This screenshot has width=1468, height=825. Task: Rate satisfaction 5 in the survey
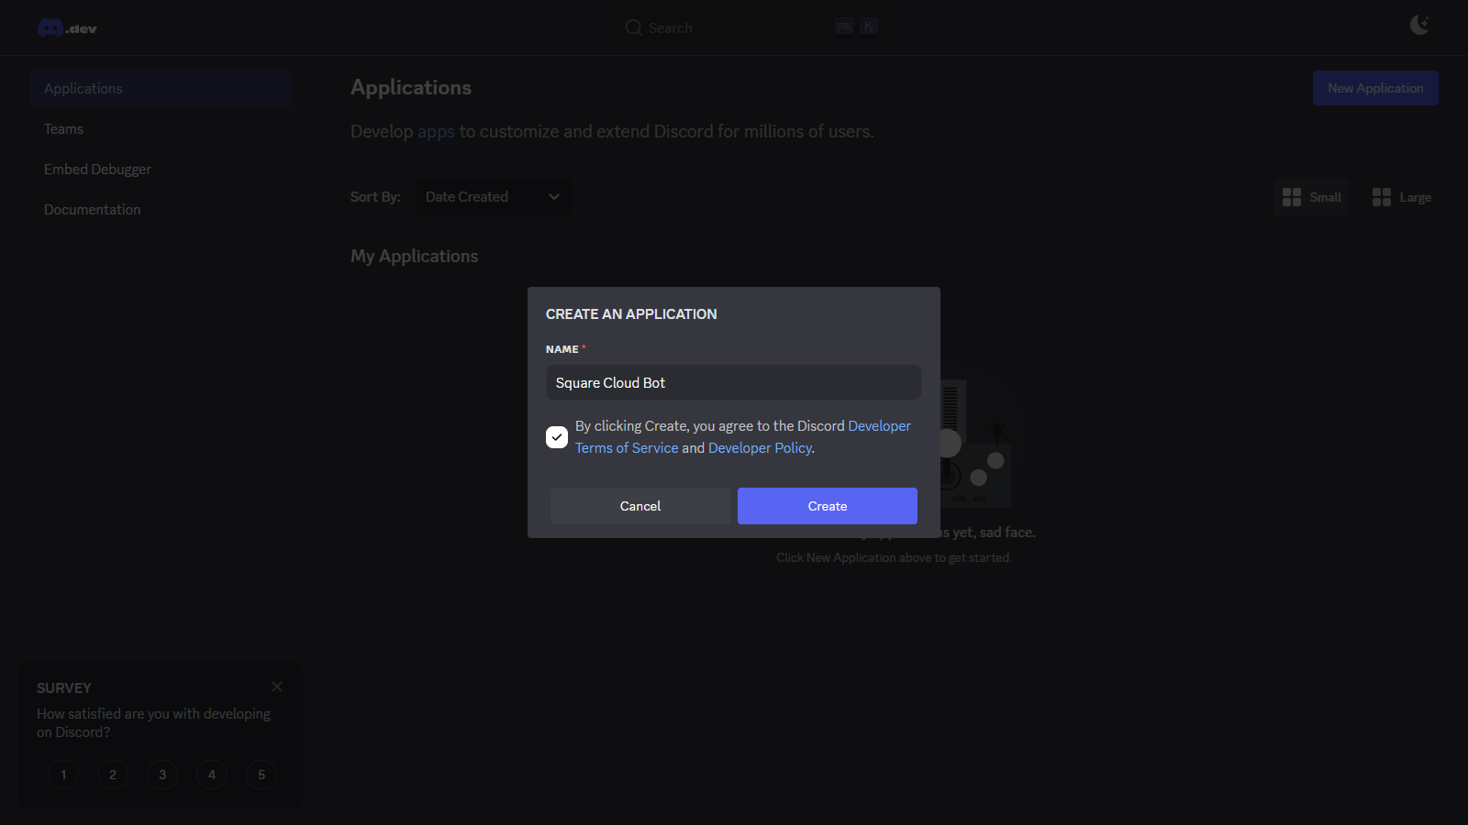pos(261,775)
